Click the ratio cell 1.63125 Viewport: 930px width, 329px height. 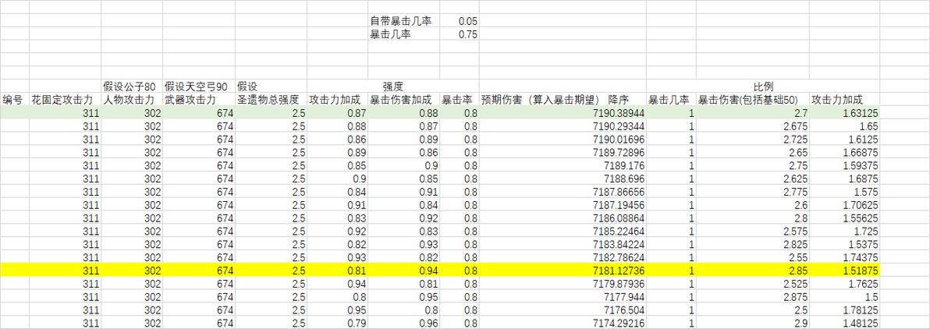(x=845, y=112)
